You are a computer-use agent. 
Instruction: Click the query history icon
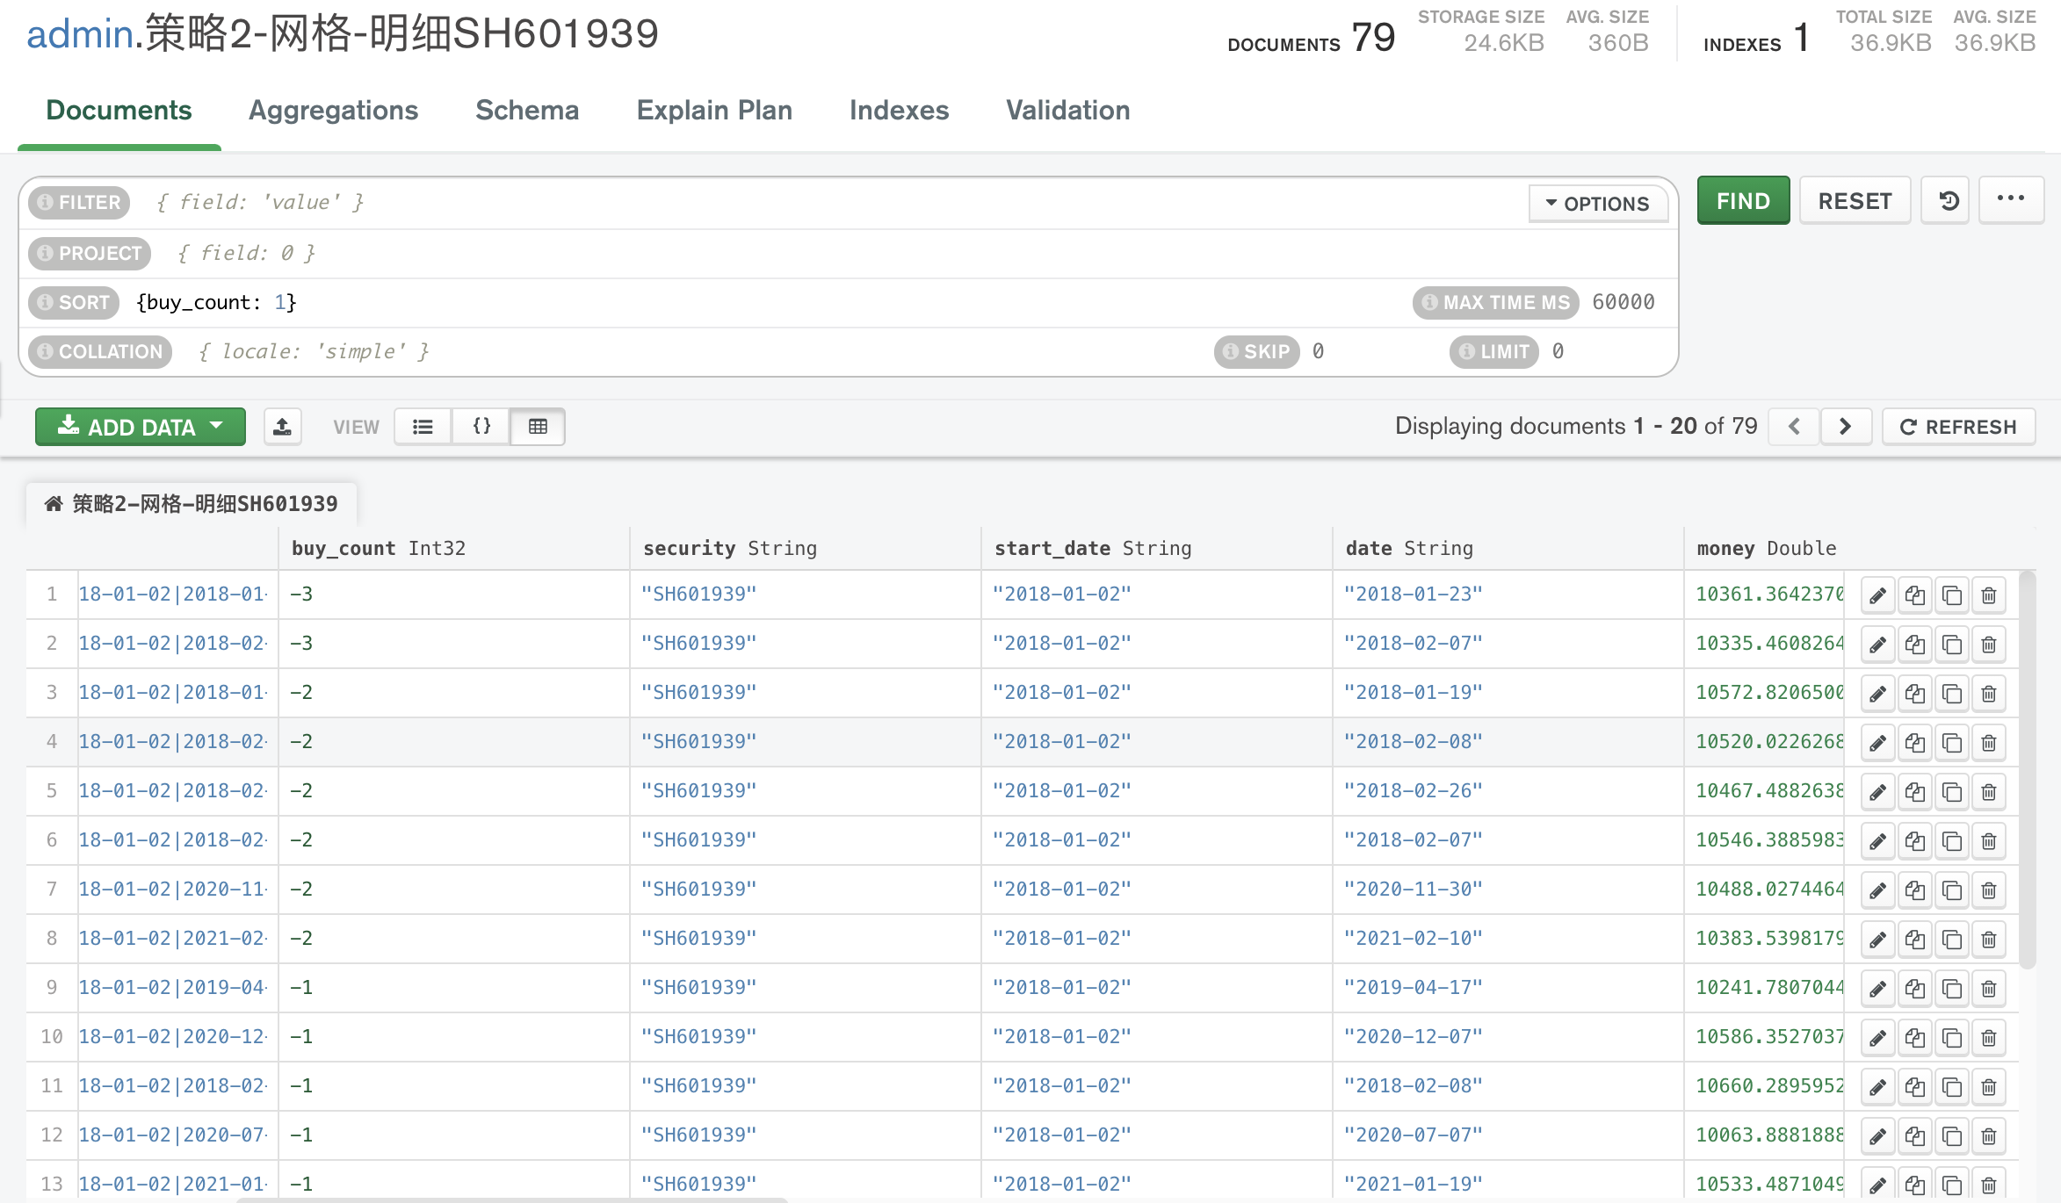(x=1949, y=201)
